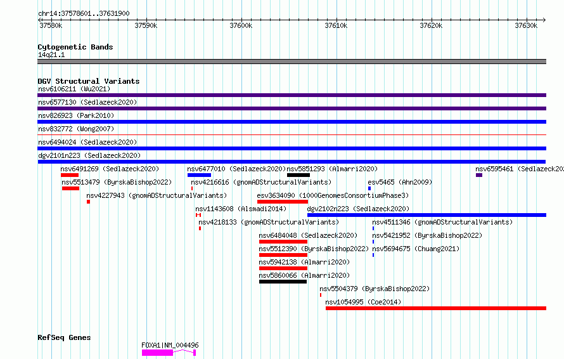564x359 pixels.
Task: Click the 14q21.1 band label
Action: (x=51, y=55)
